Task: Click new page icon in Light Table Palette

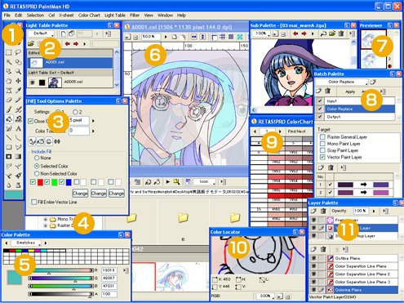Action: tap(63, 33)
